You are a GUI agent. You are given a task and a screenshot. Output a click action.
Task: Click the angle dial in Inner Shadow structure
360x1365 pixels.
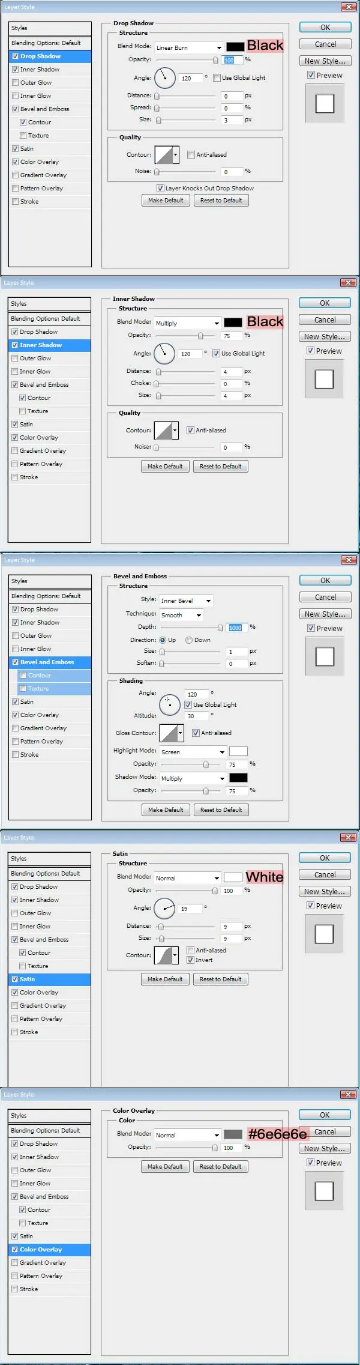[164, 353]
